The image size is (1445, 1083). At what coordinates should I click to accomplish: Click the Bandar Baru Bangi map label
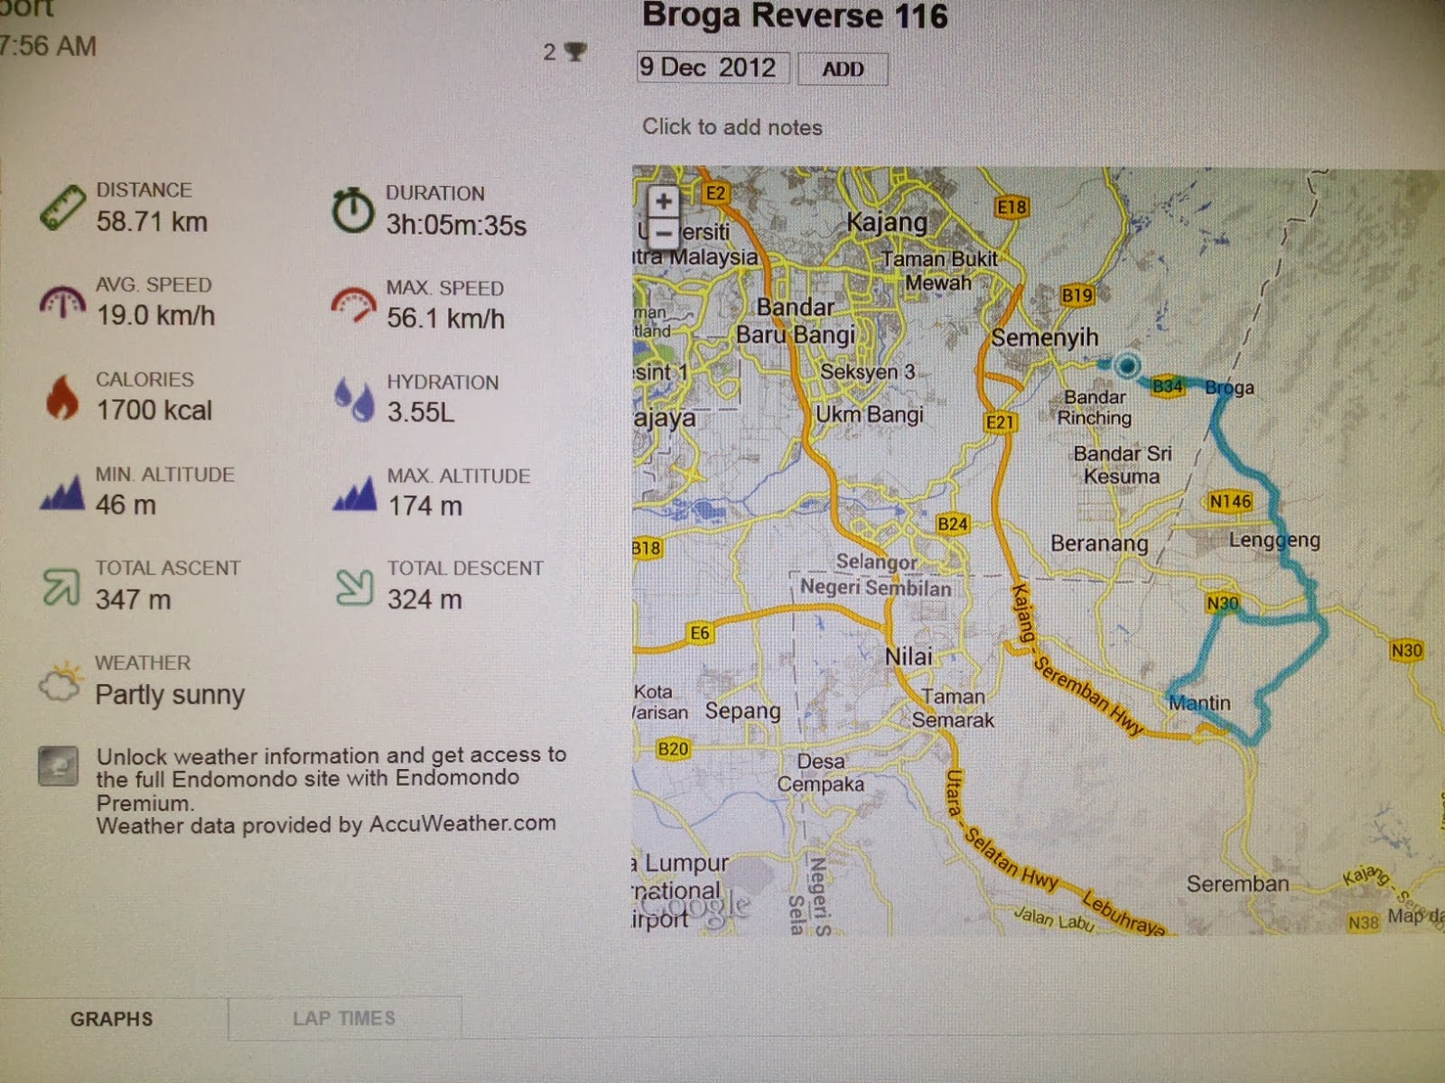point(796,321)
